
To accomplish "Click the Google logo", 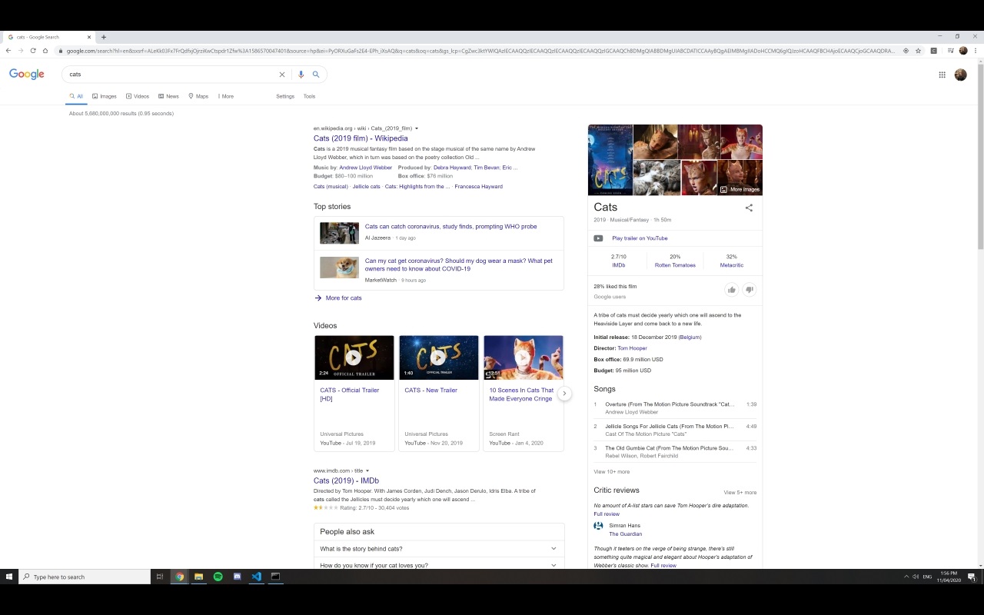I will coord(27,74).
